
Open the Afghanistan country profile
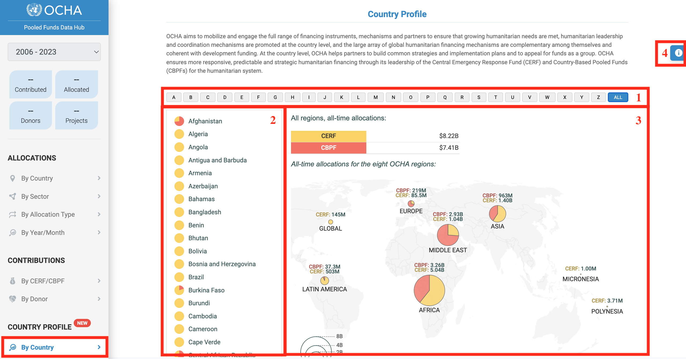click(x=205, y=121)
